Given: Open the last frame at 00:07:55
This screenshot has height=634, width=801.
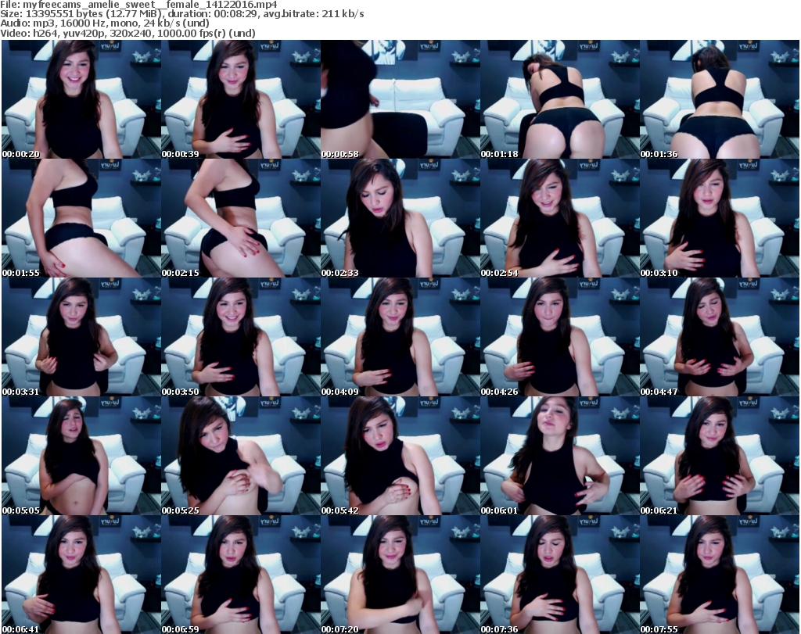Looking at the screenshot, I should (720, 575).
